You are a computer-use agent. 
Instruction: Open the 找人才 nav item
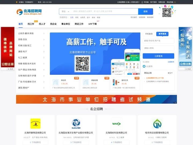(42, 24)
